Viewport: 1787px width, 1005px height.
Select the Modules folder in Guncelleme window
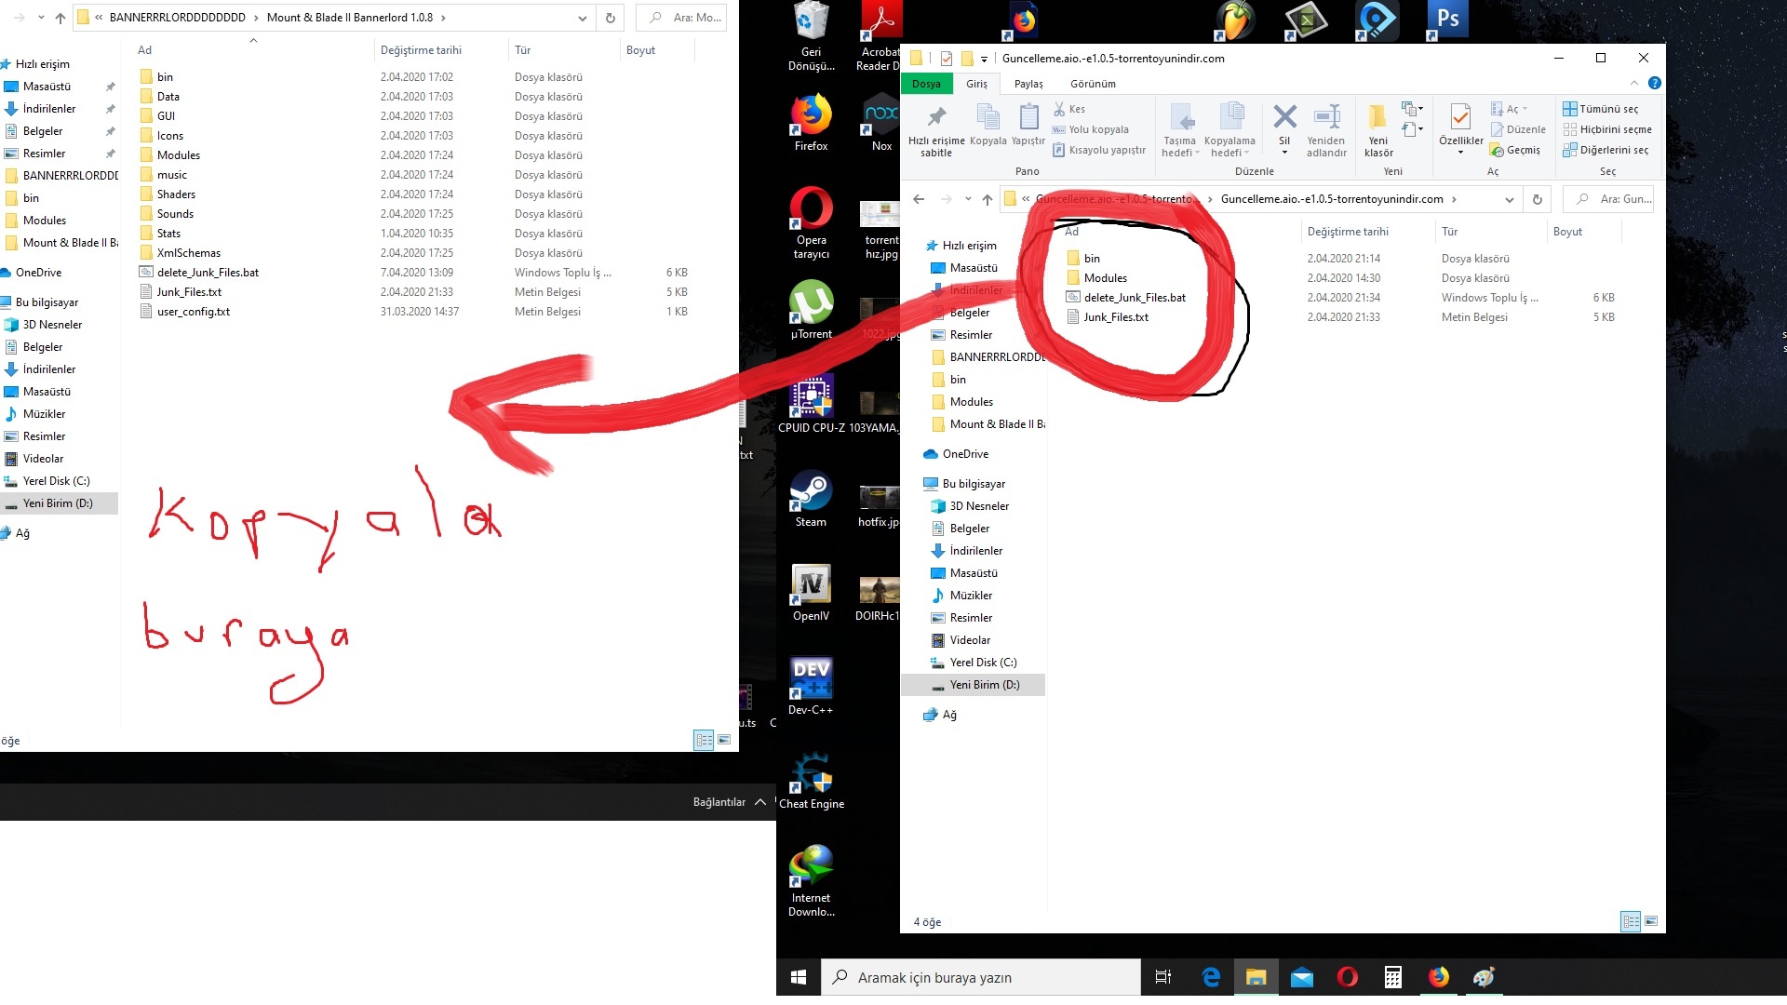(1106, 278)
